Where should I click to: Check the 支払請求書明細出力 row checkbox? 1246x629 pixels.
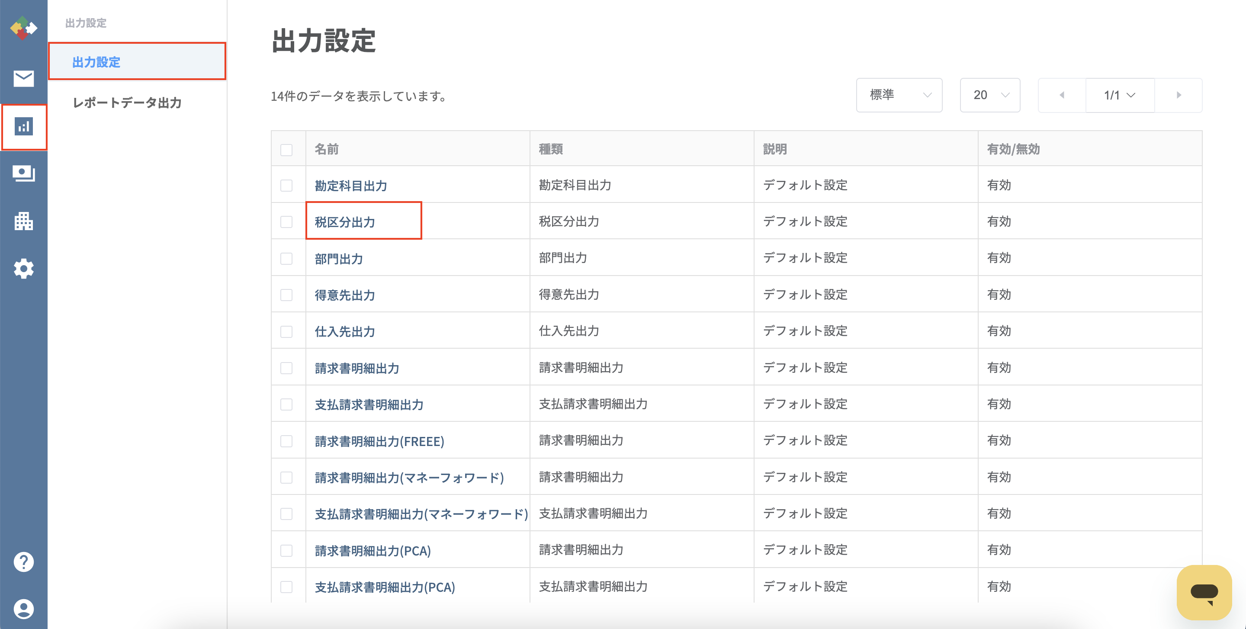(286, 404)
